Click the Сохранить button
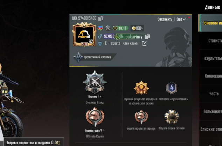222x146 pixels. 165,19
